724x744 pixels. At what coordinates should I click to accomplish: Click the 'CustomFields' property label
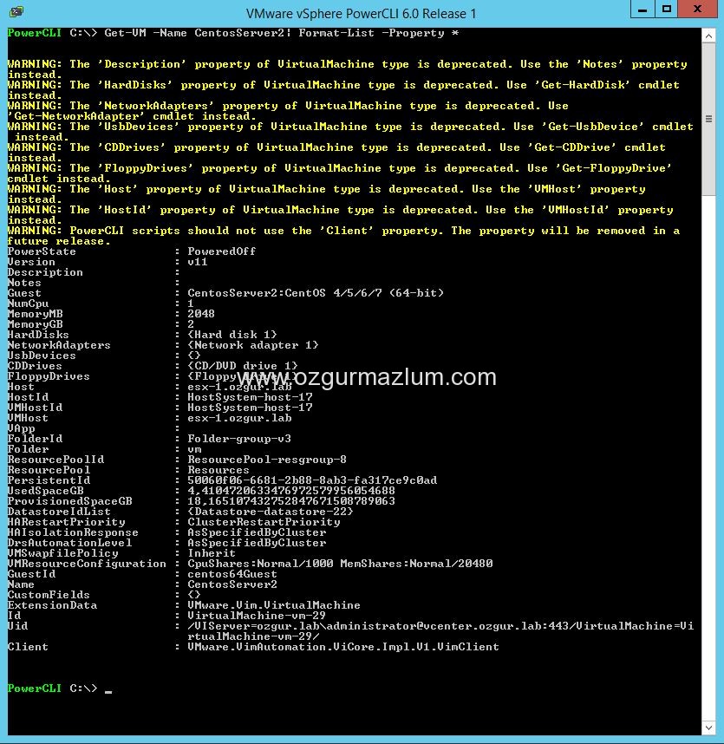pos(49,595)
